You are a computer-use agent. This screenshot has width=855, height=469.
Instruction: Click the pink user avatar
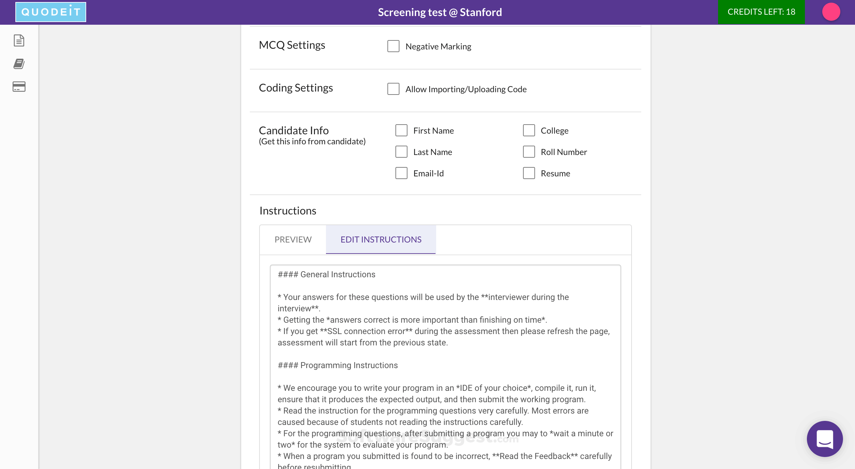pyautogui.click(x=831, y=12)
